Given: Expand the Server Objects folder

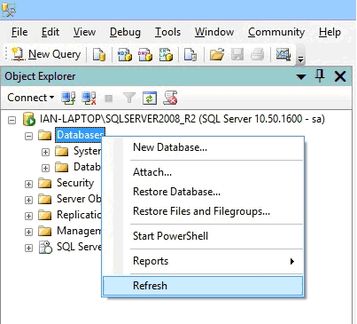Looking at the screenshot, I should pyautogui.click(x=28, y=200).
